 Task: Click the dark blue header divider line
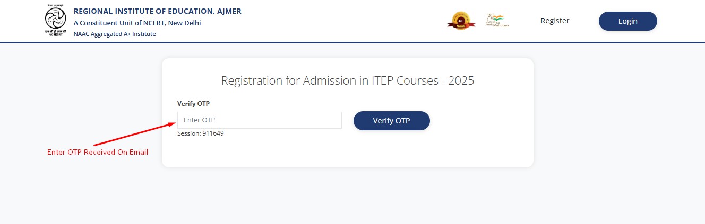click(x=353, y=42)
